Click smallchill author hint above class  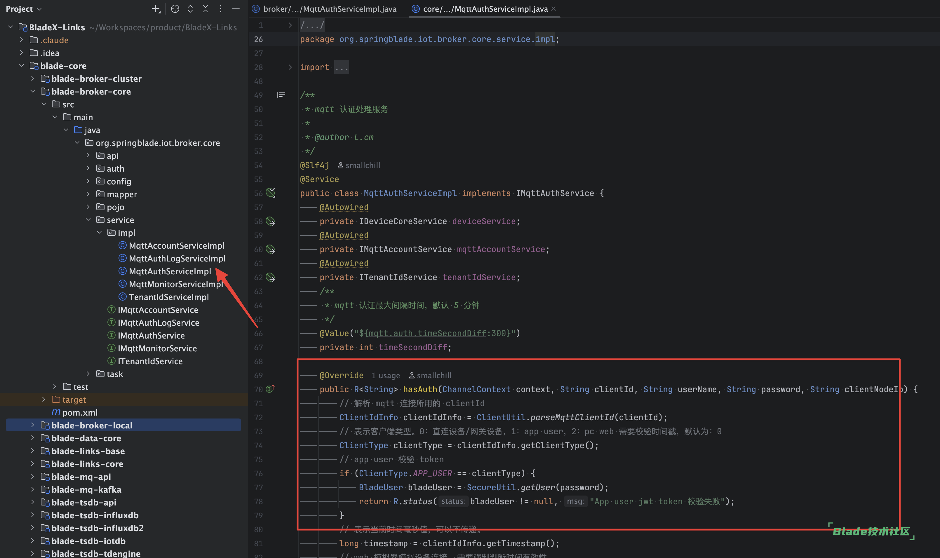click(359, 165)
